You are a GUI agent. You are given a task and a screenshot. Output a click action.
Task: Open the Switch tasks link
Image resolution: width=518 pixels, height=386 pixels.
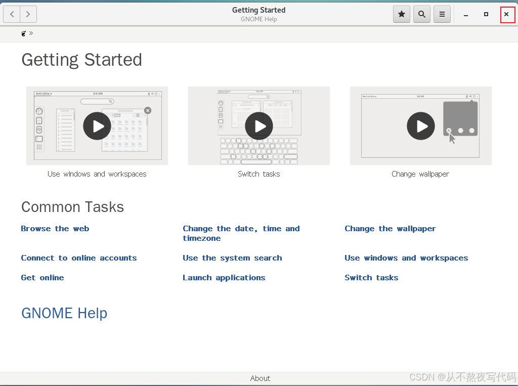(371, 278)
